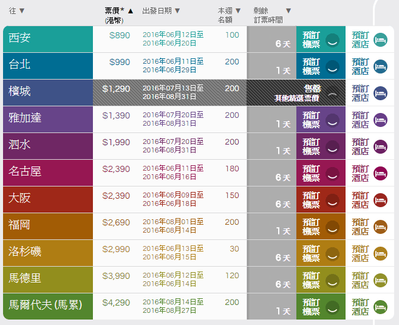Click the smile icon for 洛杉磯 flight
Image resolution: width=399 pixels, height=325 pixels.
[x=332, y=254]
